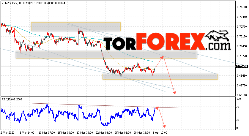
Task: Click the 0.69430 price axis value
Action: tap(242, 76)
